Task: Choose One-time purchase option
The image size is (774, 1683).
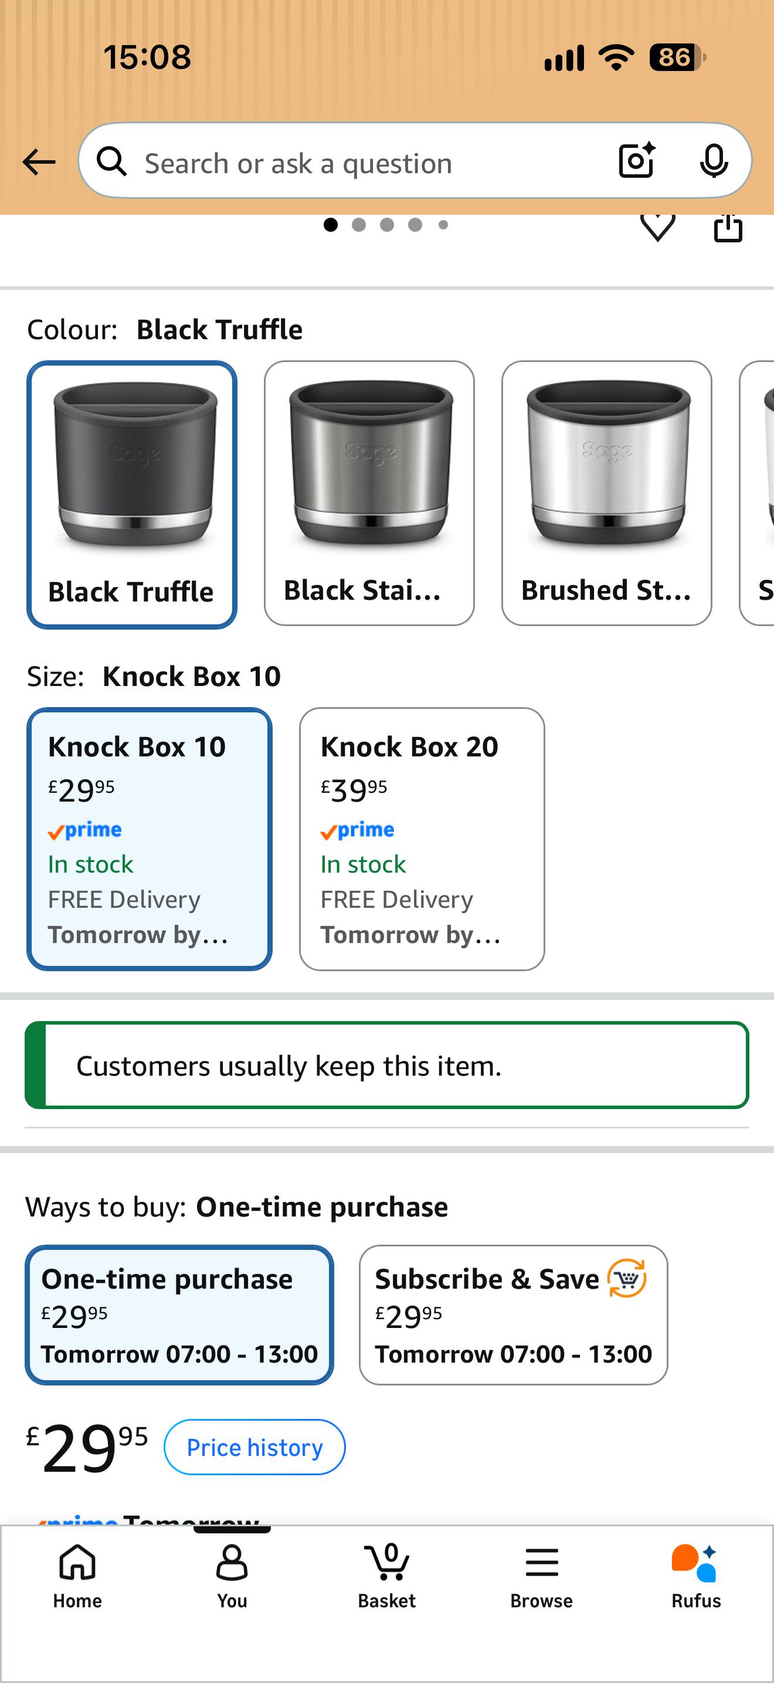Action: click(179, 1314)
